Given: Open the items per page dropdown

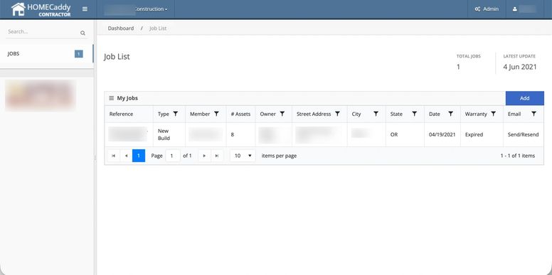Looking at the screenshot, I should pyautogui.click(x=243, y=156).
